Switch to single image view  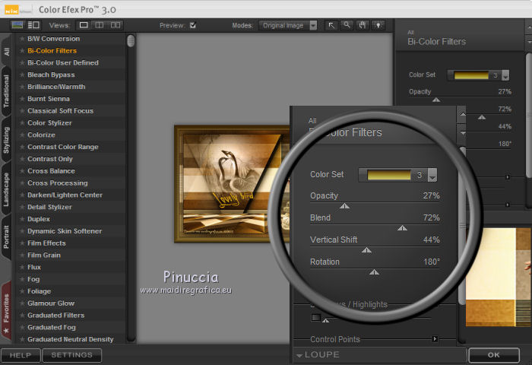click(x=84, y=25)
